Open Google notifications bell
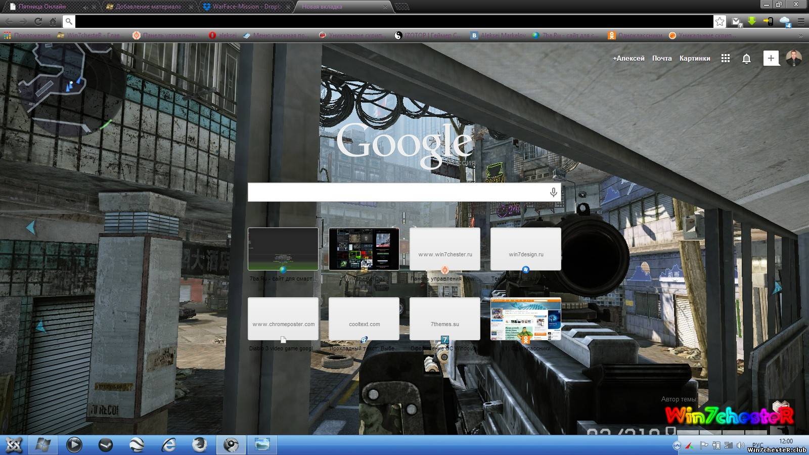The width and height of the screenshot is (809, 455). (x=746, y=59)
